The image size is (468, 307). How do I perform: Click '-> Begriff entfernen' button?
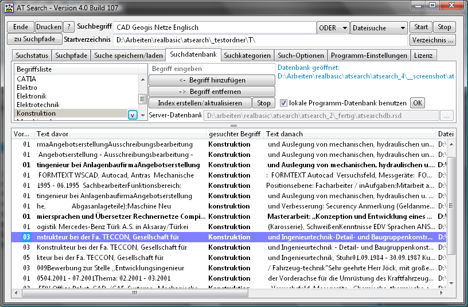click(212, 92)
